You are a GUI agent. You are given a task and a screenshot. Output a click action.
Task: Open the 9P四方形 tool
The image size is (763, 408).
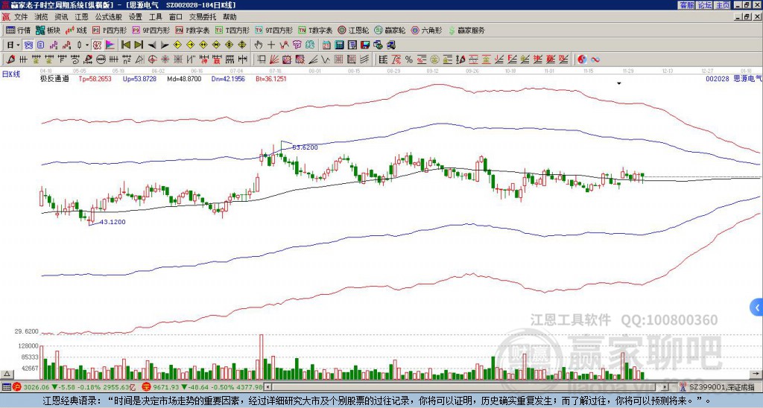[151, 30]
